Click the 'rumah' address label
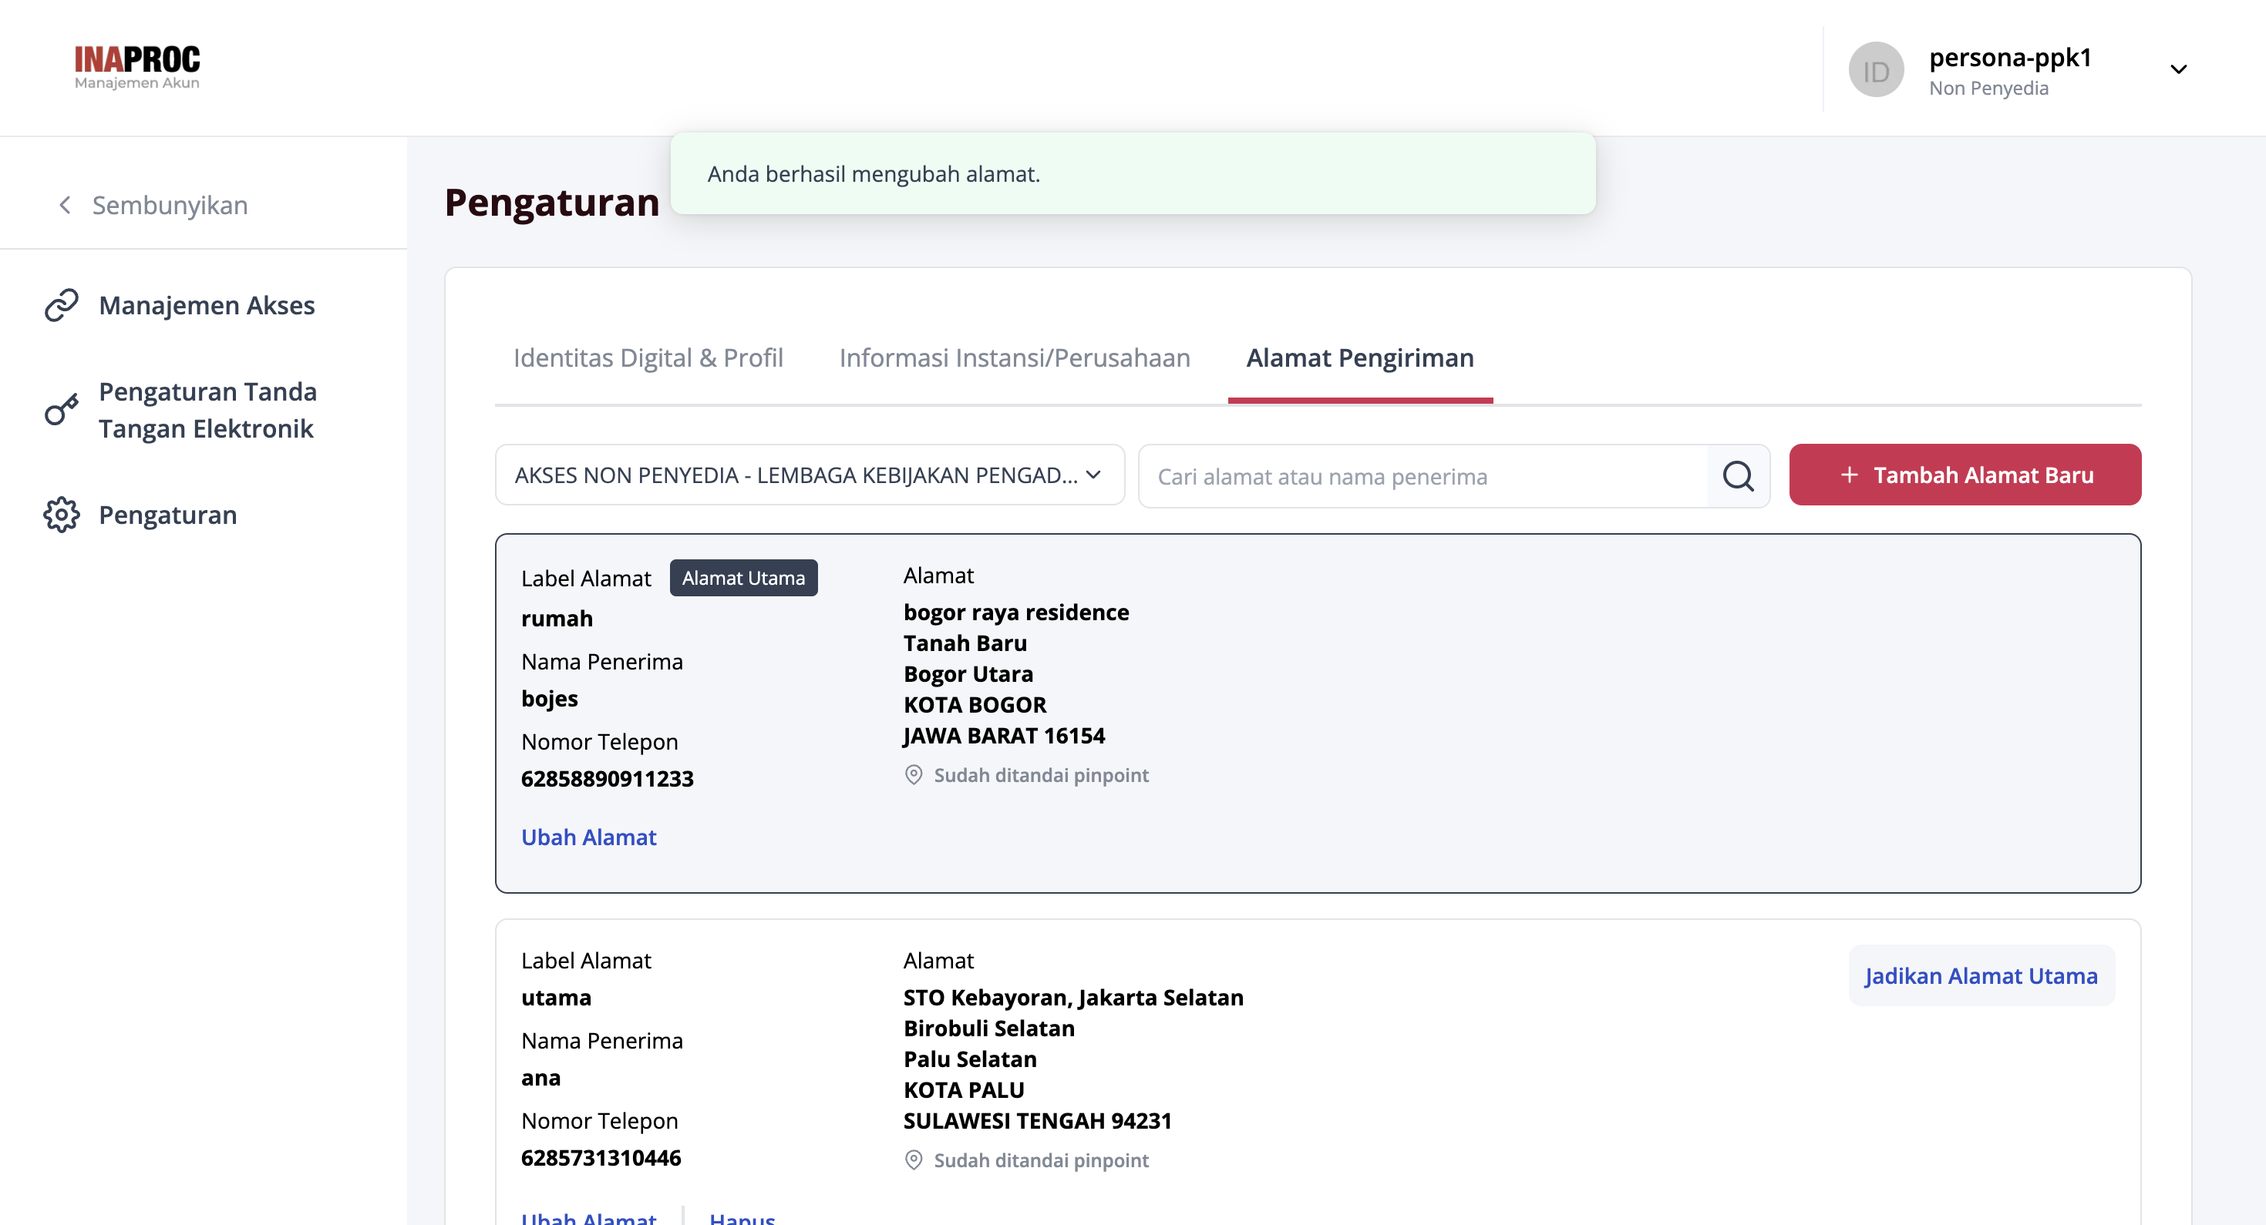Screen dimensions: 2266x1225 pyautogui.click(x=557, y=619)
